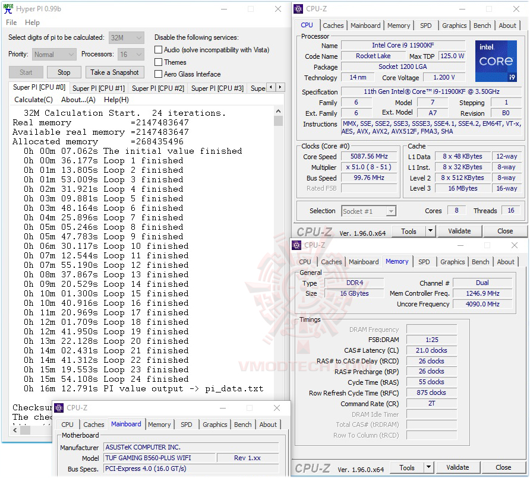
Task: Open Graphics tab in Memory CPU-Z window
Action: [x=452, y=262]
